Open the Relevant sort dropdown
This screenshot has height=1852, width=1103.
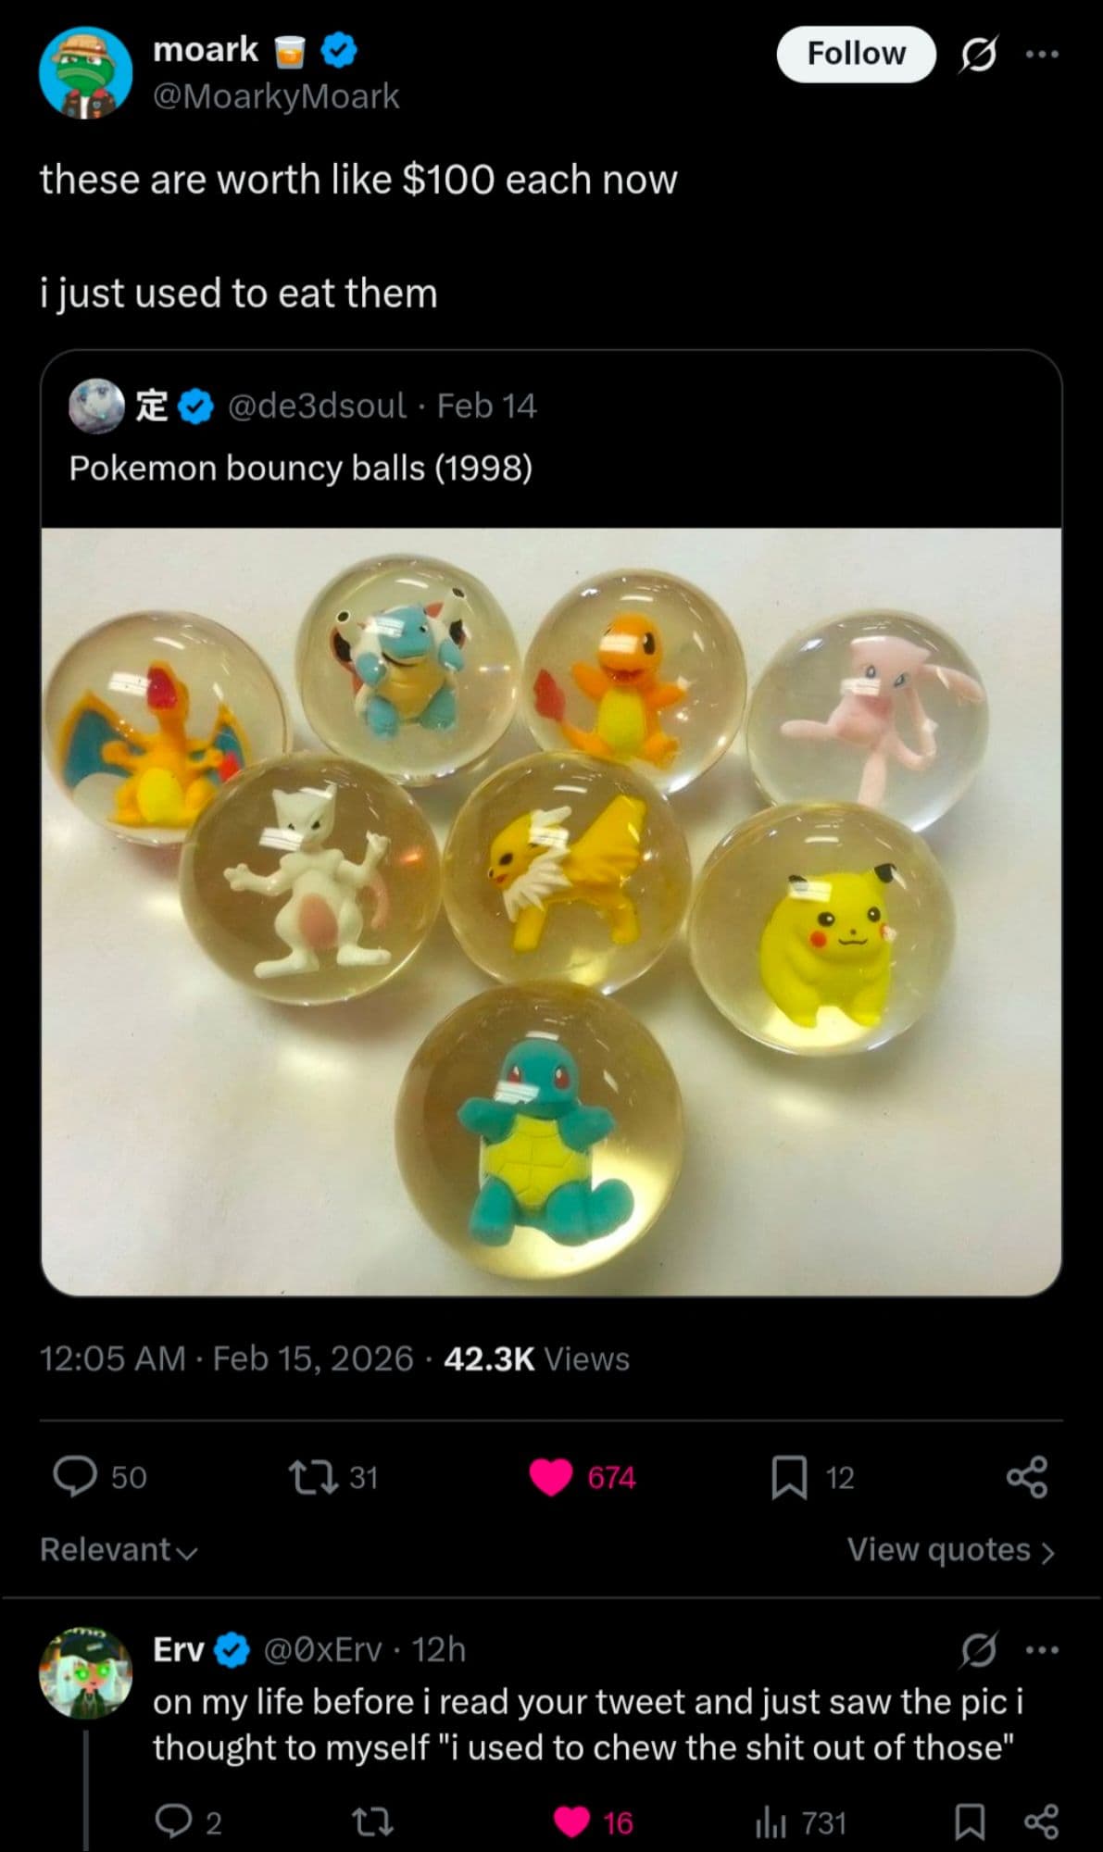pyautogui.click(x=119, y=1549)
